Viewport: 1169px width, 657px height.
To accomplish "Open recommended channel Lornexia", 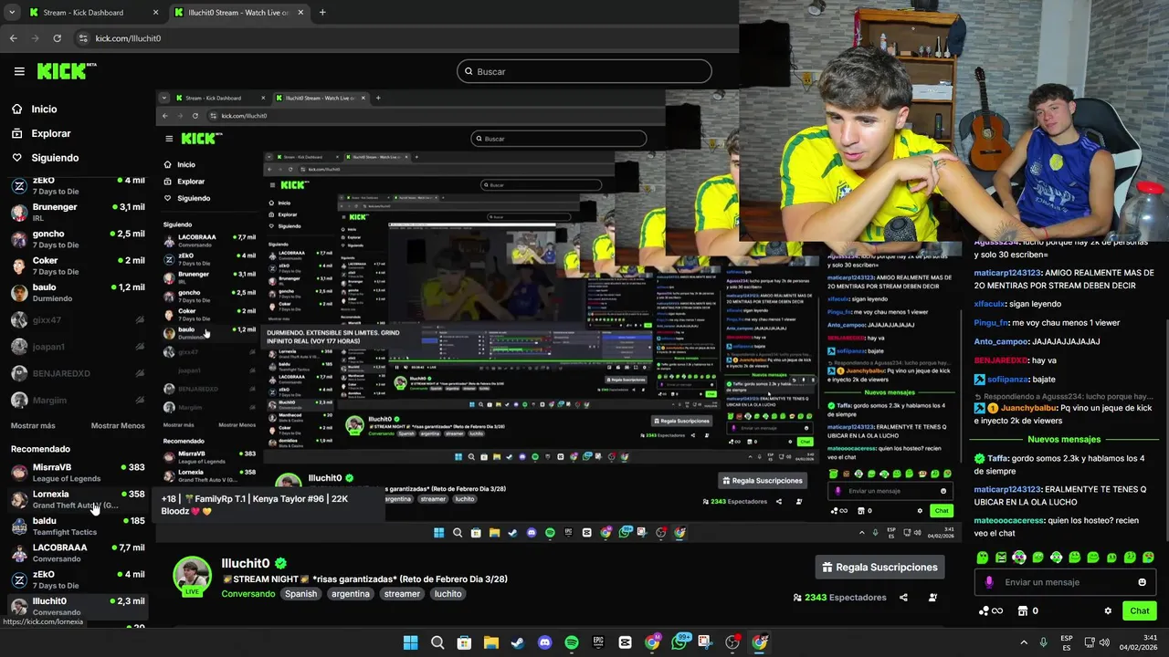I will [x=77, y=499].
